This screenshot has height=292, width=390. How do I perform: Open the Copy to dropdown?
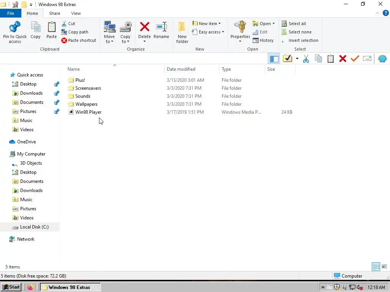click(x=125, y=32)
